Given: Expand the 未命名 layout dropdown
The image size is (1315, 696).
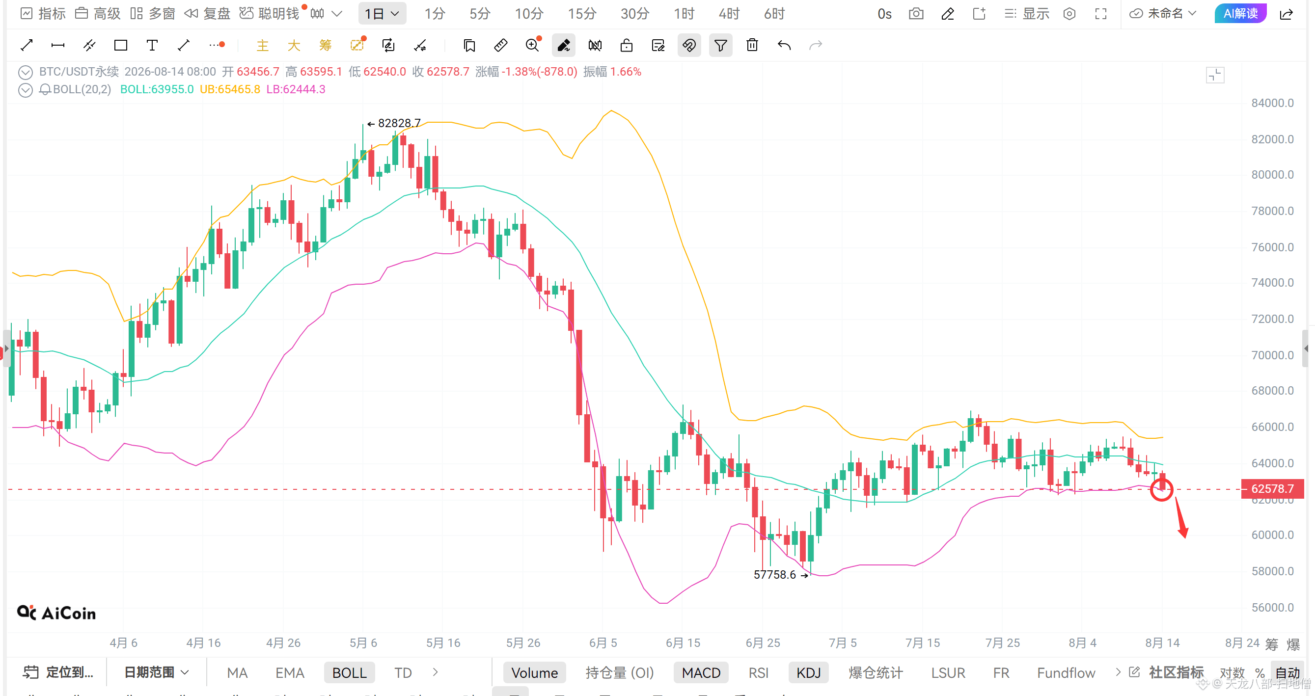Looking at the screenshot, I should coord(1162,14).
